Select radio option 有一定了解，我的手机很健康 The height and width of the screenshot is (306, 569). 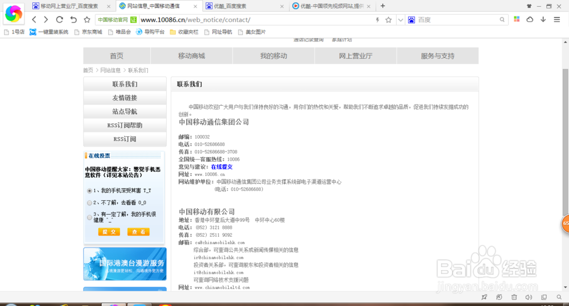click(89, 217)
